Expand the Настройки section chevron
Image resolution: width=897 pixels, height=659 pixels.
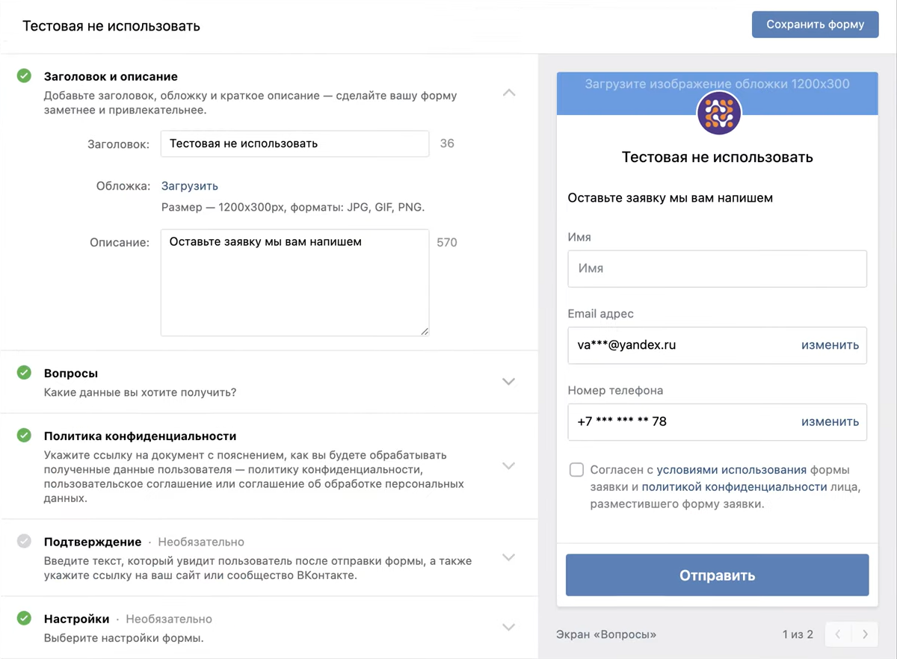[509, 627]
